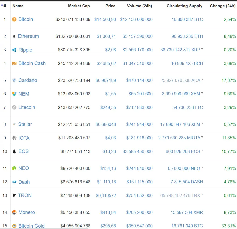
Task: Click the Stellar rocket logo icon
Action: click(14, 124)
